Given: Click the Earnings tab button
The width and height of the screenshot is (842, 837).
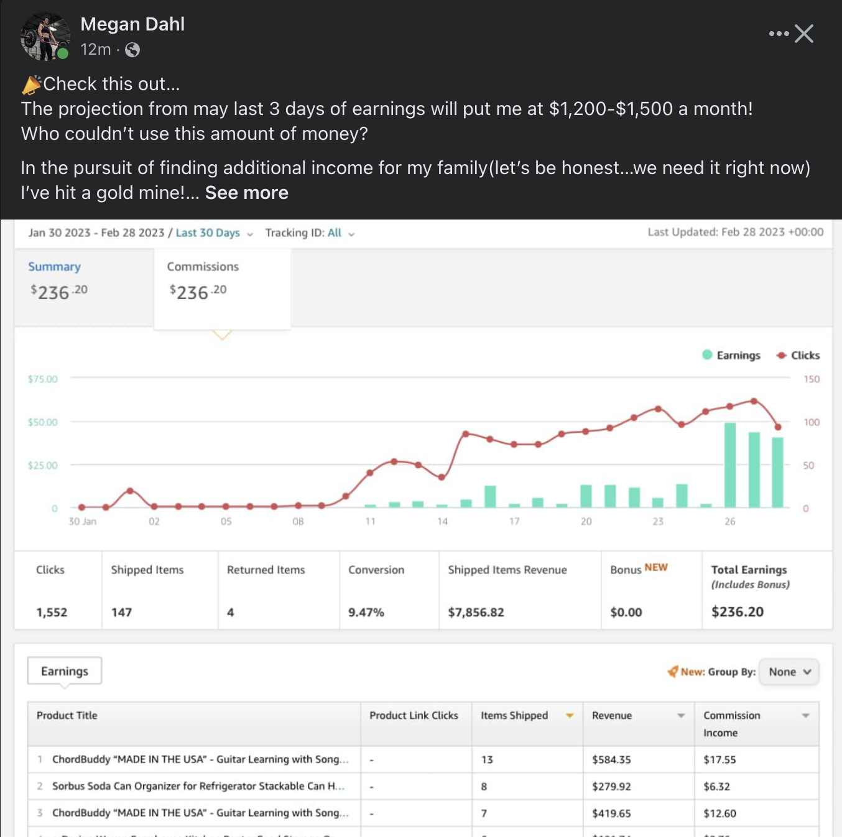Looking at the screenshot, I should click(65, 671).
